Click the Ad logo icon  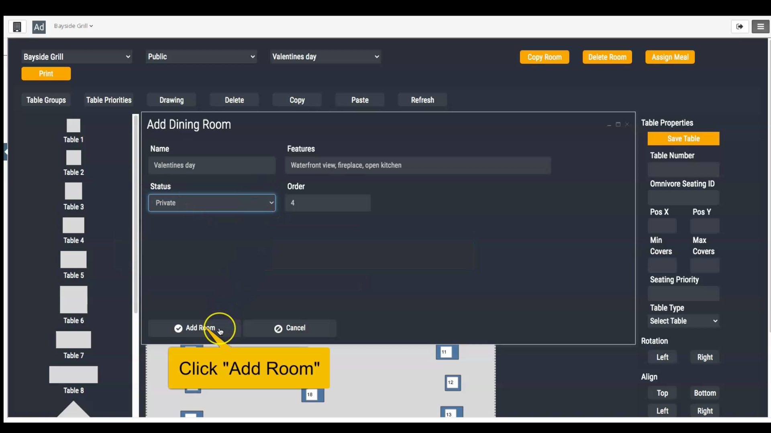(39, 27)
